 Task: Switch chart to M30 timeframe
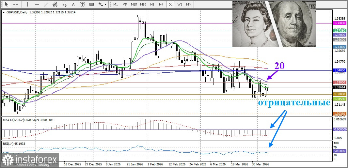[x=143, y=4]
